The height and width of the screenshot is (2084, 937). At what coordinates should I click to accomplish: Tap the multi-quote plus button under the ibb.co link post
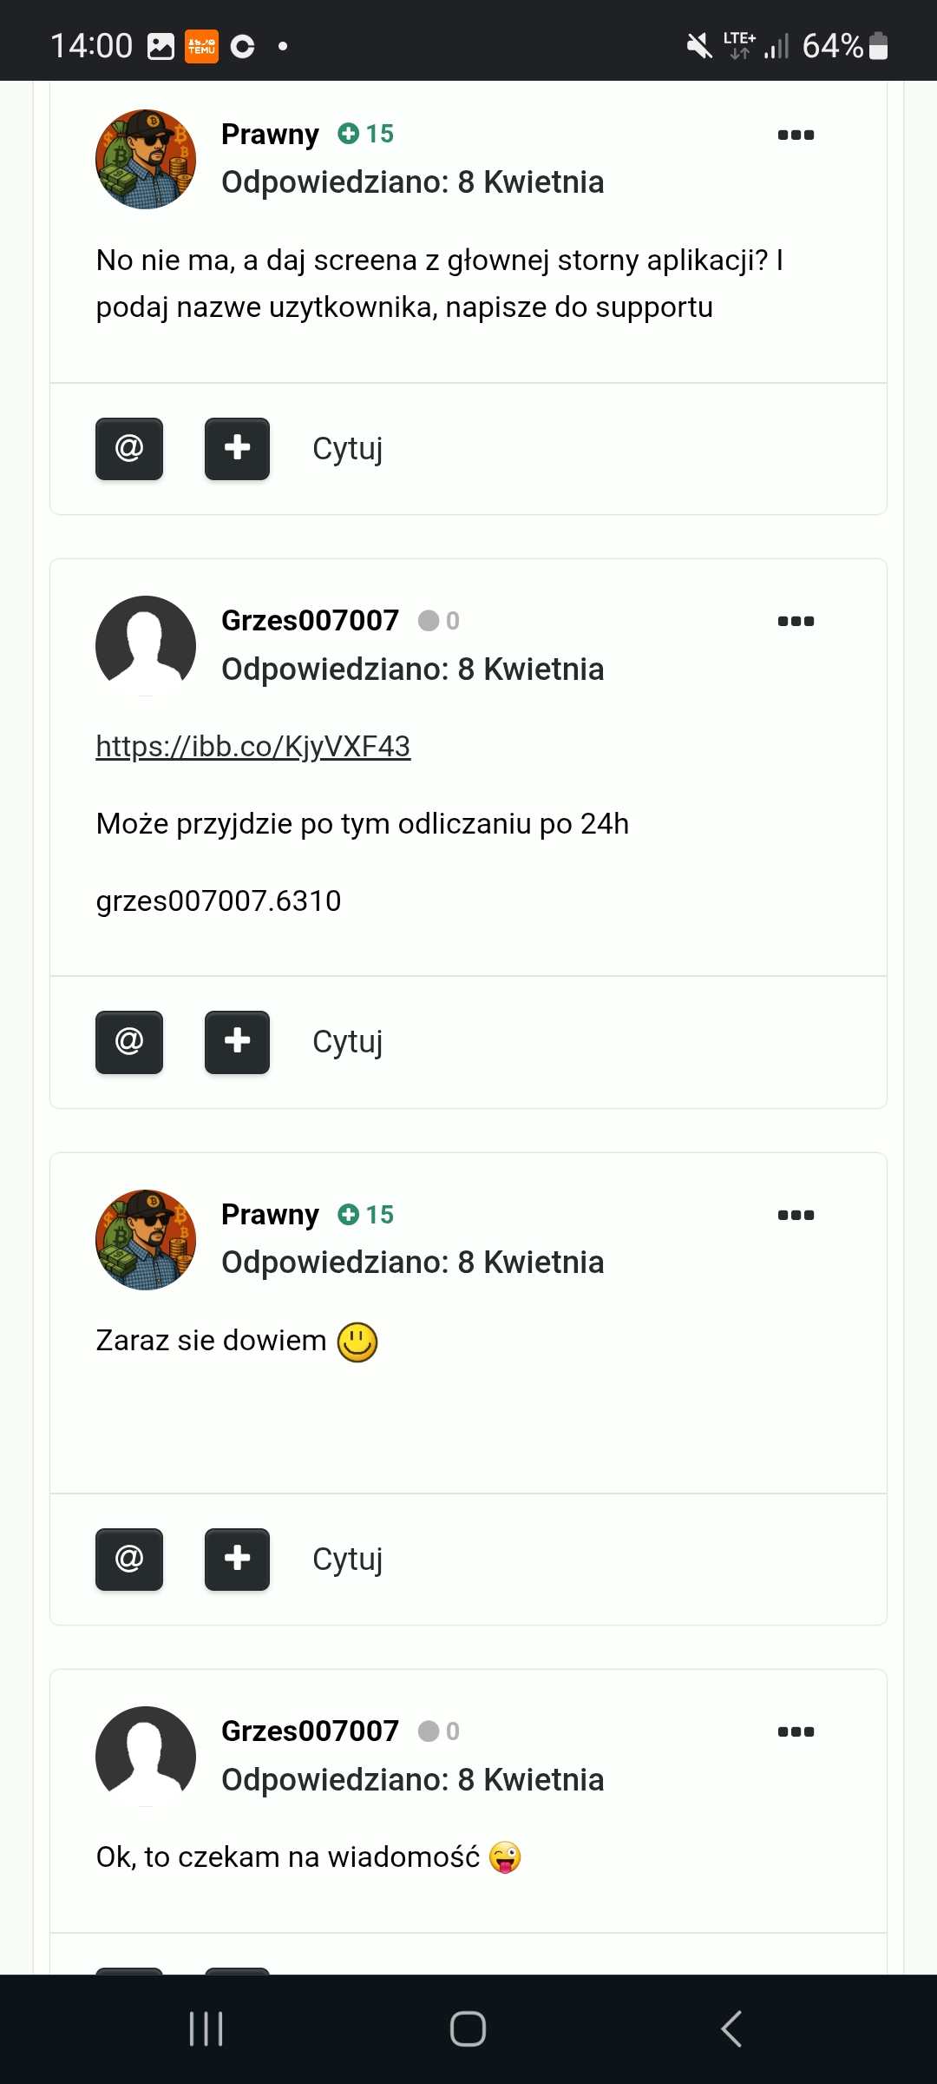coord(237,1042)
